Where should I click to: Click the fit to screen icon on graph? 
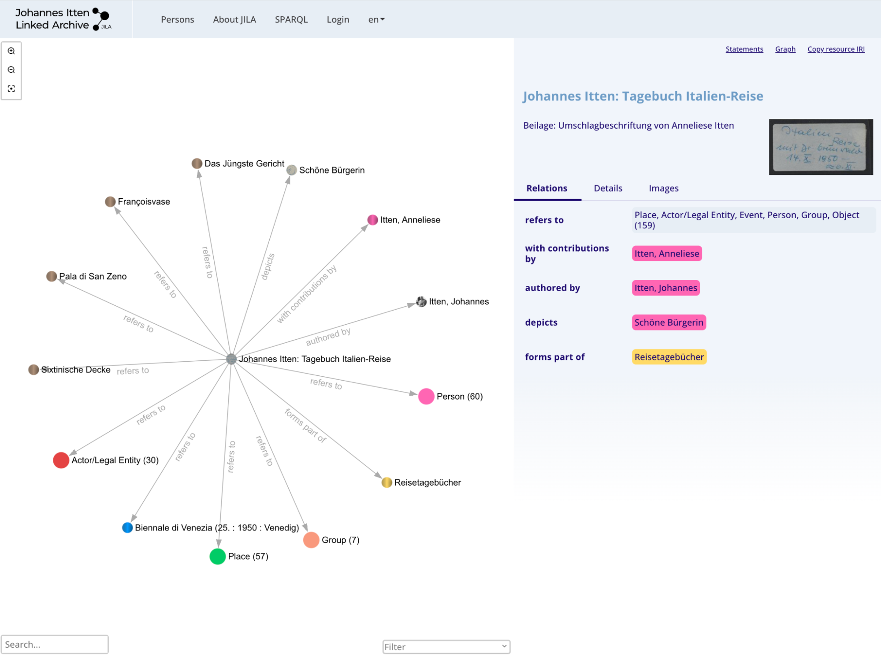click(x=12, y=88)
